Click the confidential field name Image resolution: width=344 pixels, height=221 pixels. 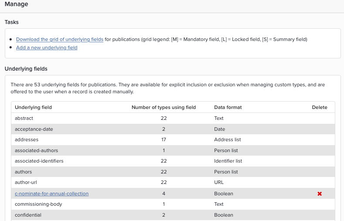tap(28, 215)
